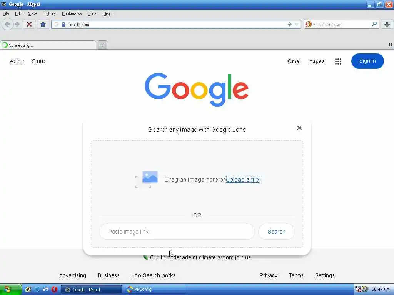Open the Edit menu

coord(18,13)
